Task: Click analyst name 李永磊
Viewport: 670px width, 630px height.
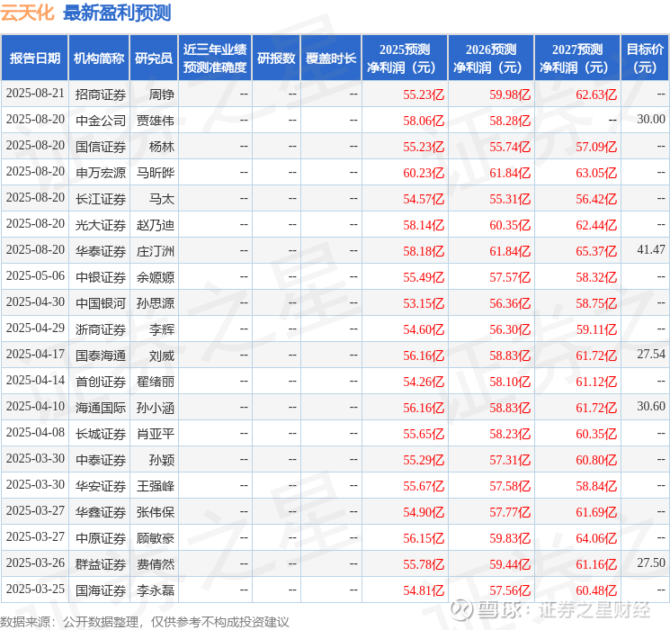Action: [x=155, y=589]
